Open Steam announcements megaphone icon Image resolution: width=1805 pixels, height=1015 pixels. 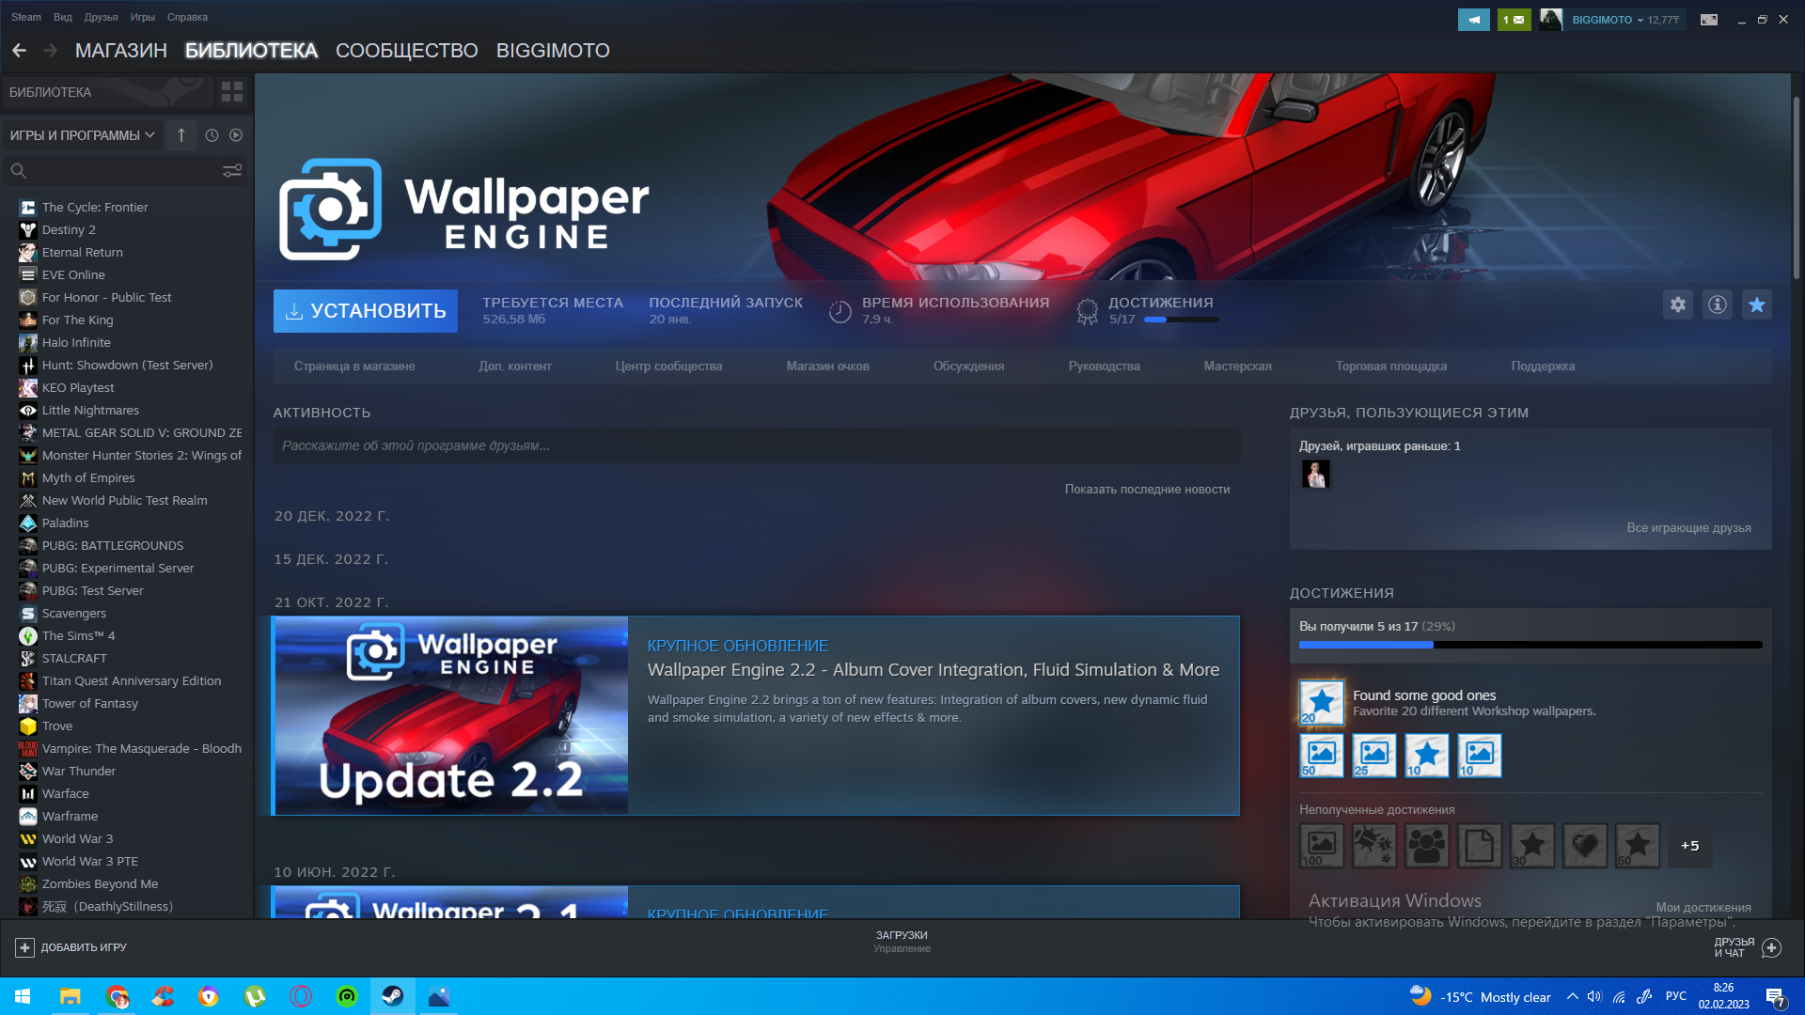click(1474, 19)
